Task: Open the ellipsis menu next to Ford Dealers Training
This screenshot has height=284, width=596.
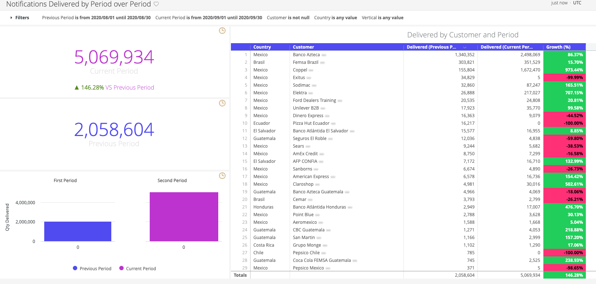Action: tap(340, 101)
